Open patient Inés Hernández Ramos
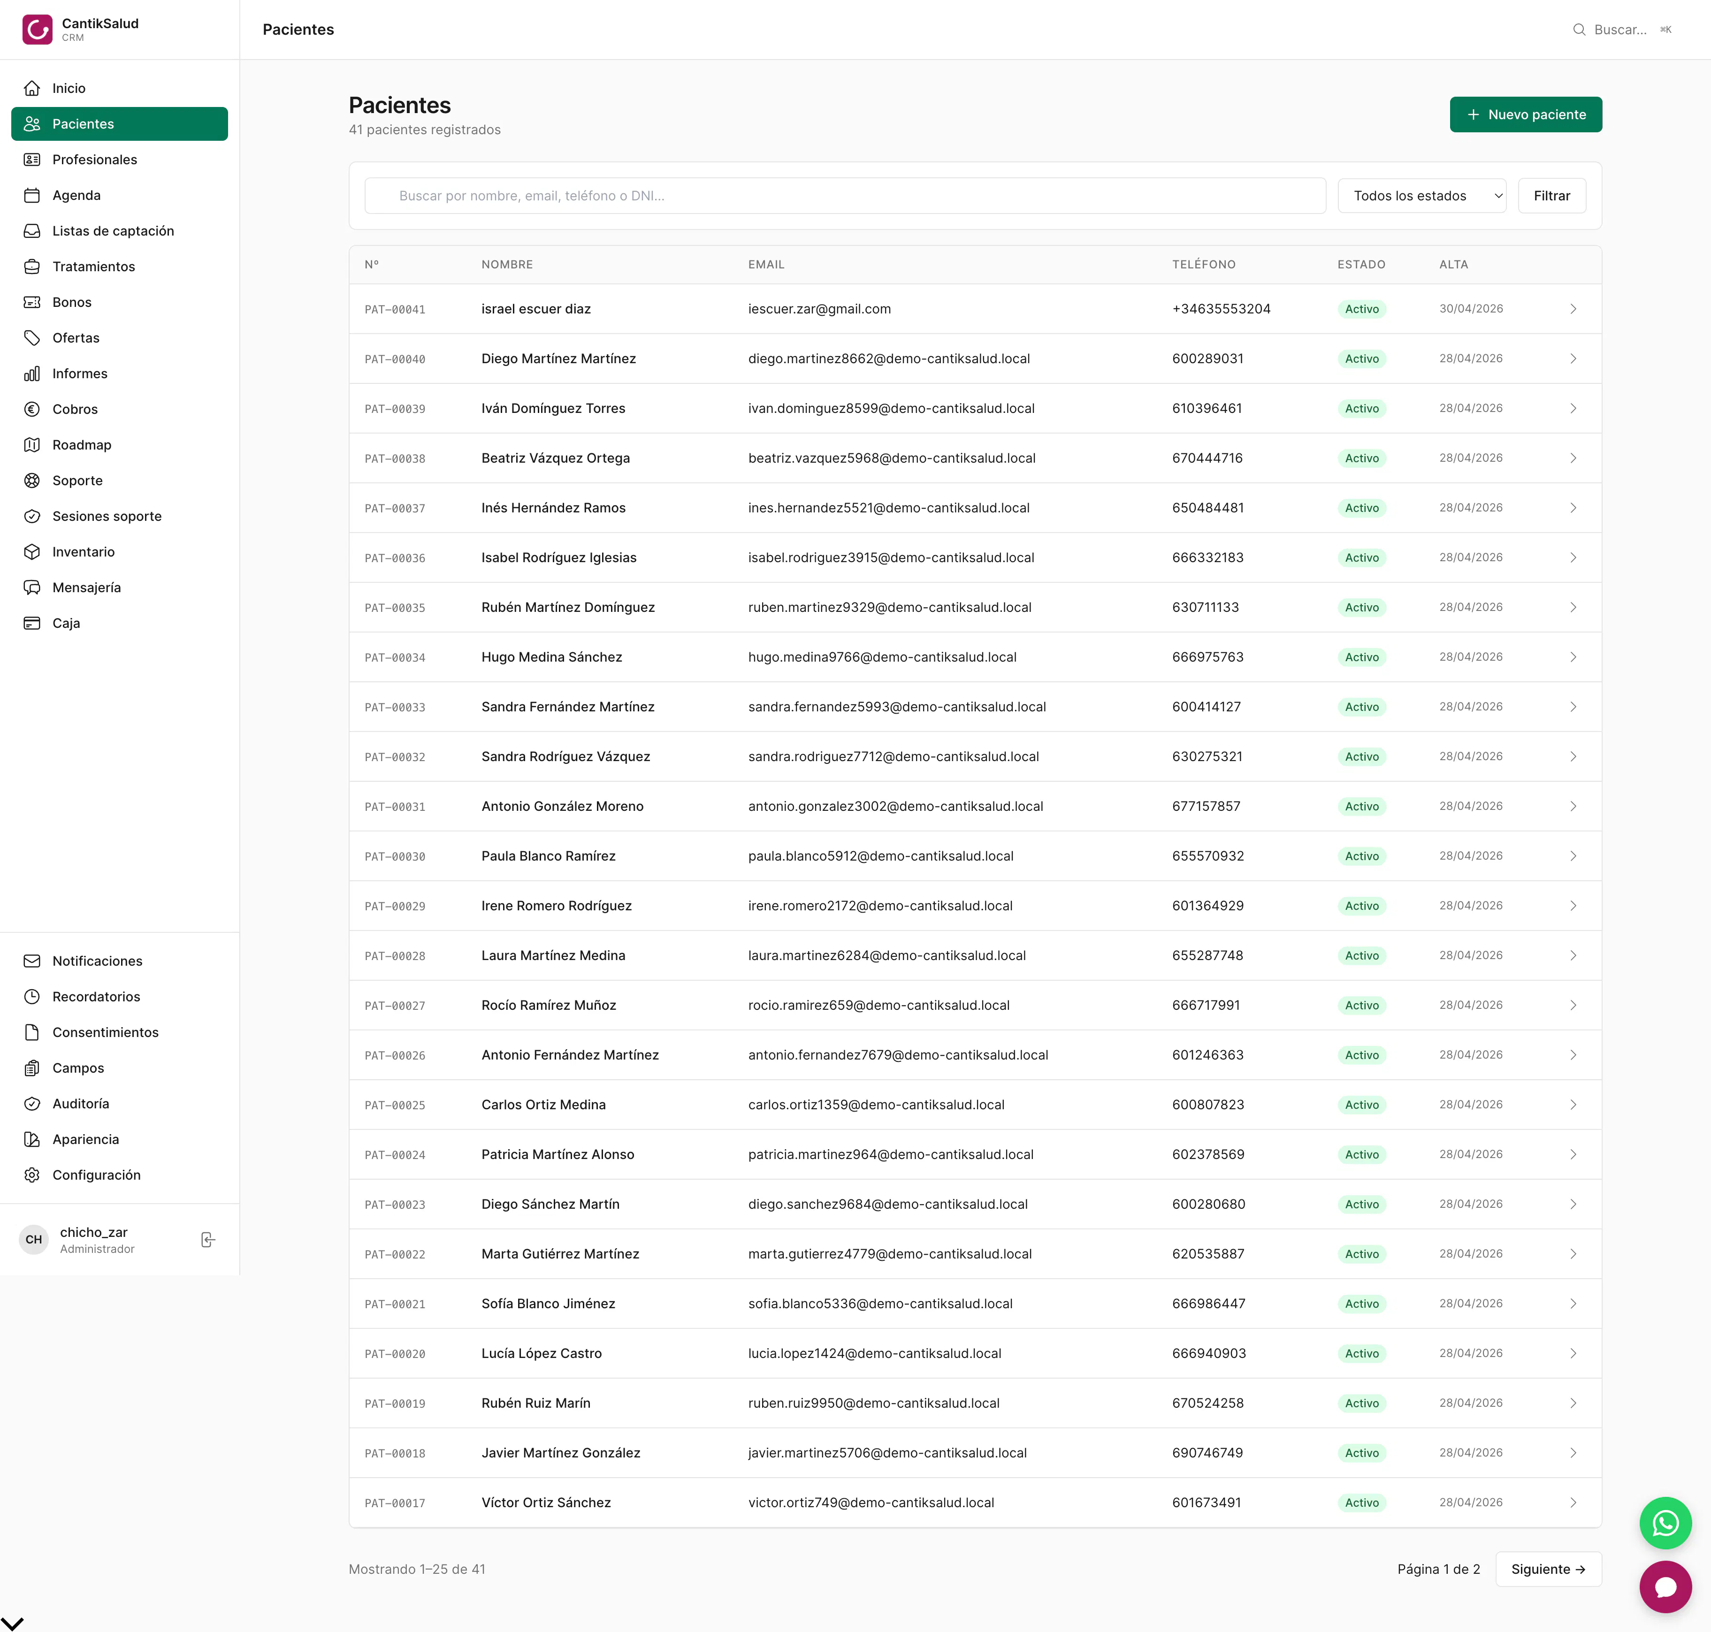 [553, 508]
